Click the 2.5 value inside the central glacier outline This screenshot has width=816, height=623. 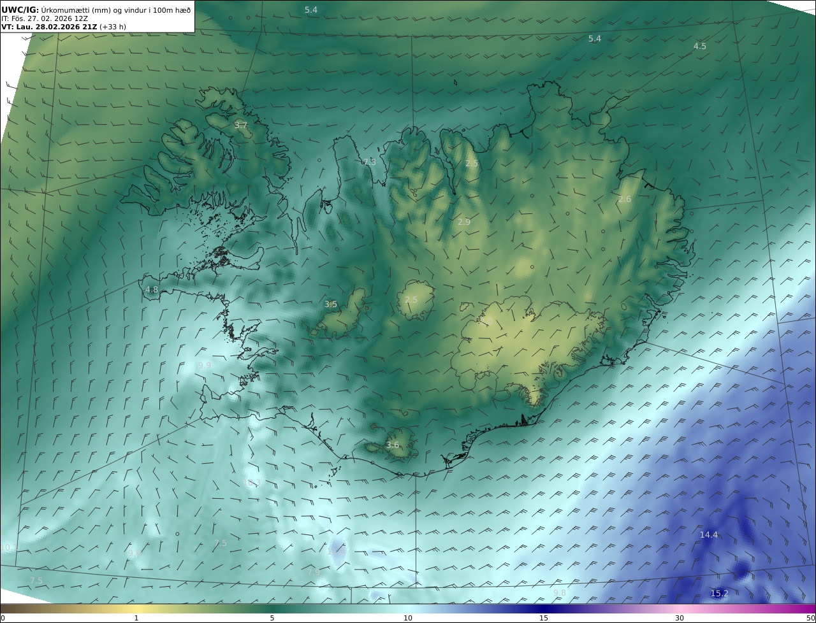[x=411, y=300]
